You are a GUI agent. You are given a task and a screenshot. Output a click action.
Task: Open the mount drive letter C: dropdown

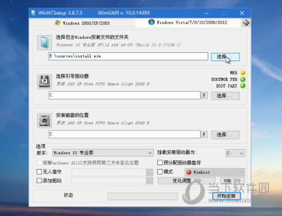[235, 153]
